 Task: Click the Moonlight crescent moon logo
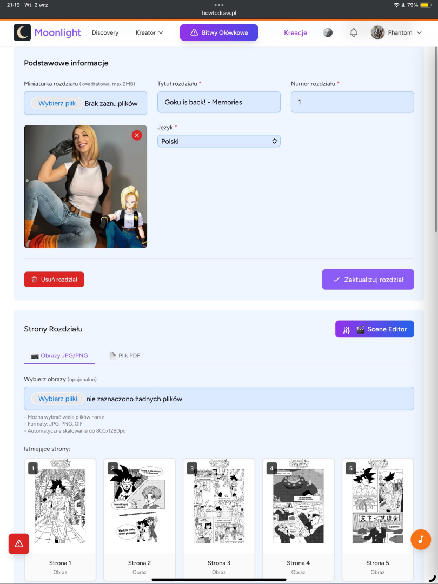click(x=22, y=32)
